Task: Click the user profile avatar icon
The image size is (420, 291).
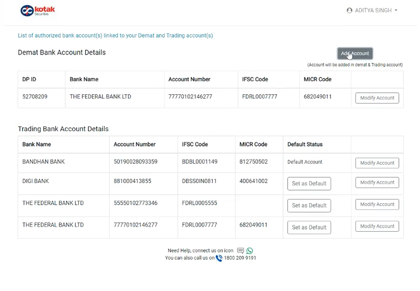Action: click(x=349, y=10)
